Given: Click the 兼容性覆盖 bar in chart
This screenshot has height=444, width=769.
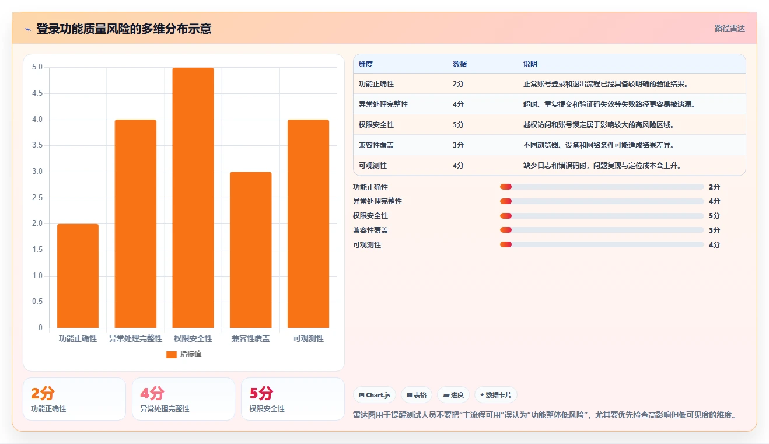Looking at the screenshot, I should click(x=251, y=250).
